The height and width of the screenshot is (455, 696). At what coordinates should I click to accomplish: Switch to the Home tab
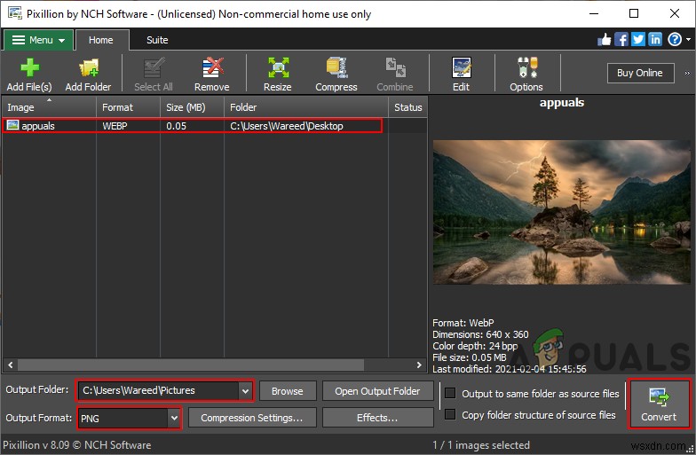click(x=102, y=40)
